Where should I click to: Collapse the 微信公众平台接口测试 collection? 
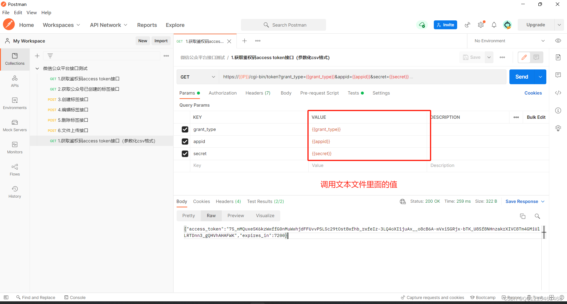click(x=37, y=69)
